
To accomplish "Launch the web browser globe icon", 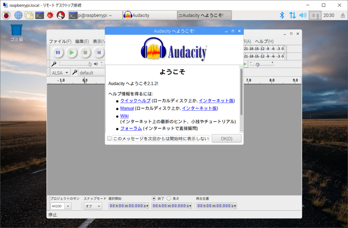I will click(18, 15).
